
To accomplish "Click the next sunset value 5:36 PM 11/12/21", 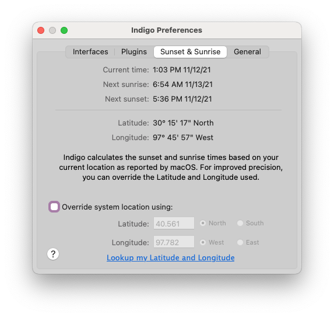I will 182,99.
